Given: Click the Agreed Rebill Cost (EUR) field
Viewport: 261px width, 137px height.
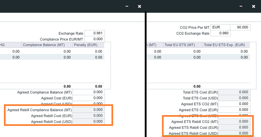Looking at the screenshot, I should (x=89, y=116).
